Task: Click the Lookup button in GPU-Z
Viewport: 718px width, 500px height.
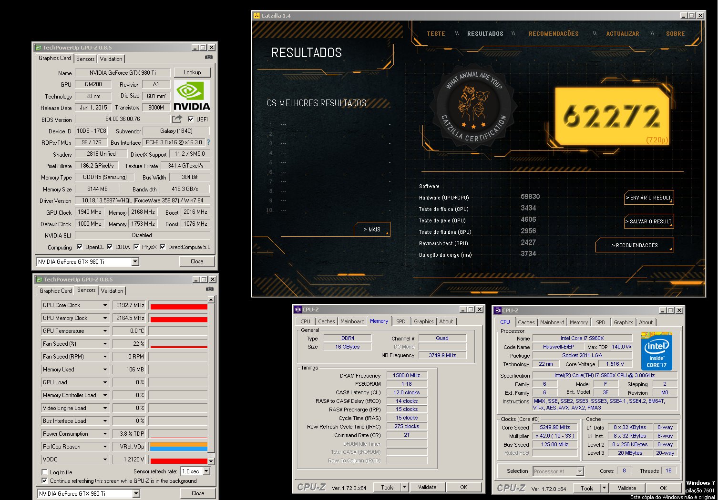Action: coord(192,72)
